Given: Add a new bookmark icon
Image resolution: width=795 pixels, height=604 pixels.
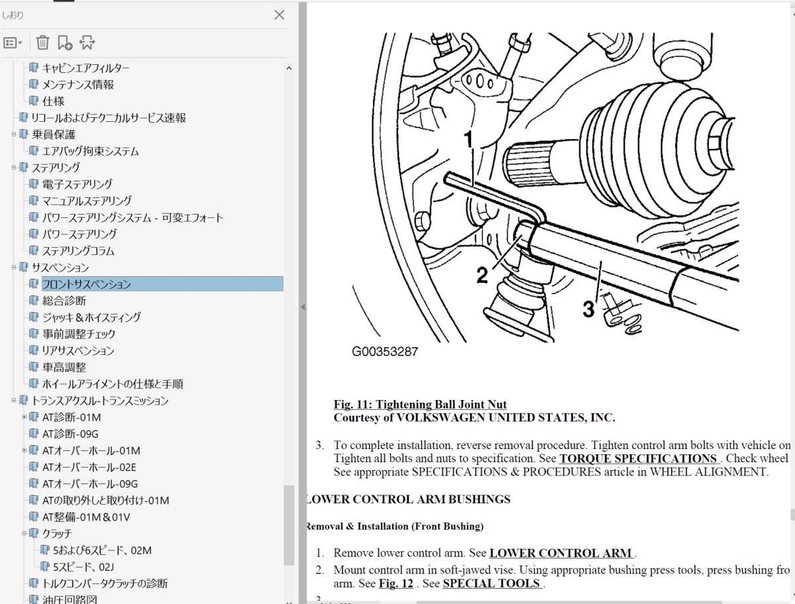Looking at the screenshot, I should coord(65,43).
